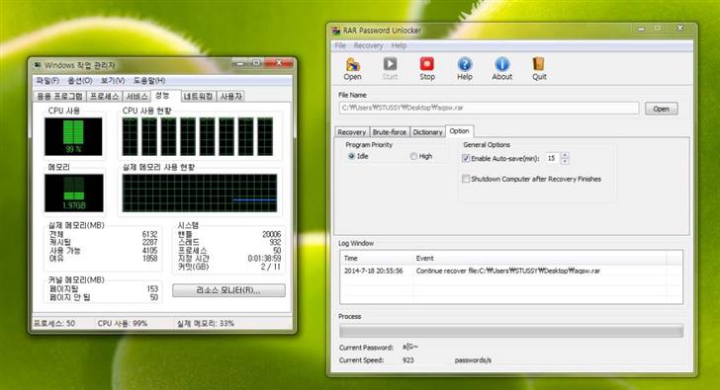The height and width of the screenshot is (390, 720).
Task: Switch to 서비스 tab in Task Manager
Action: point(136,96)
